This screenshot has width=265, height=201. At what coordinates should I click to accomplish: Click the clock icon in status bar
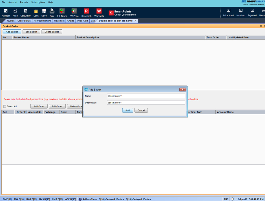click(x=232, y=199)
